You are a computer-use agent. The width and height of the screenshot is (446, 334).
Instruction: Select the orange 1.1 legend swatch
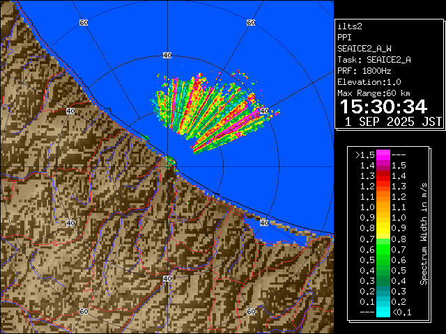pos(383,207)
